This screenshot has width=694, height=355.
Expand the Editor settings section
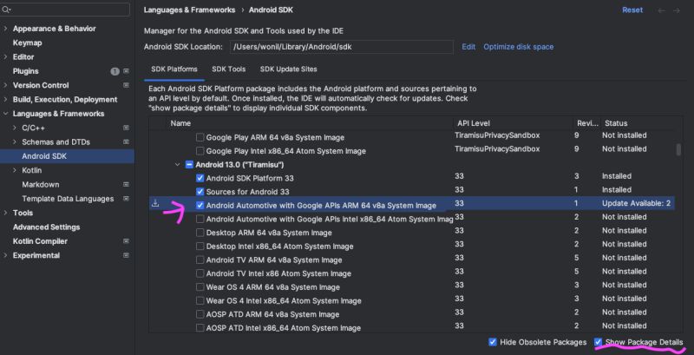point(5,57)
